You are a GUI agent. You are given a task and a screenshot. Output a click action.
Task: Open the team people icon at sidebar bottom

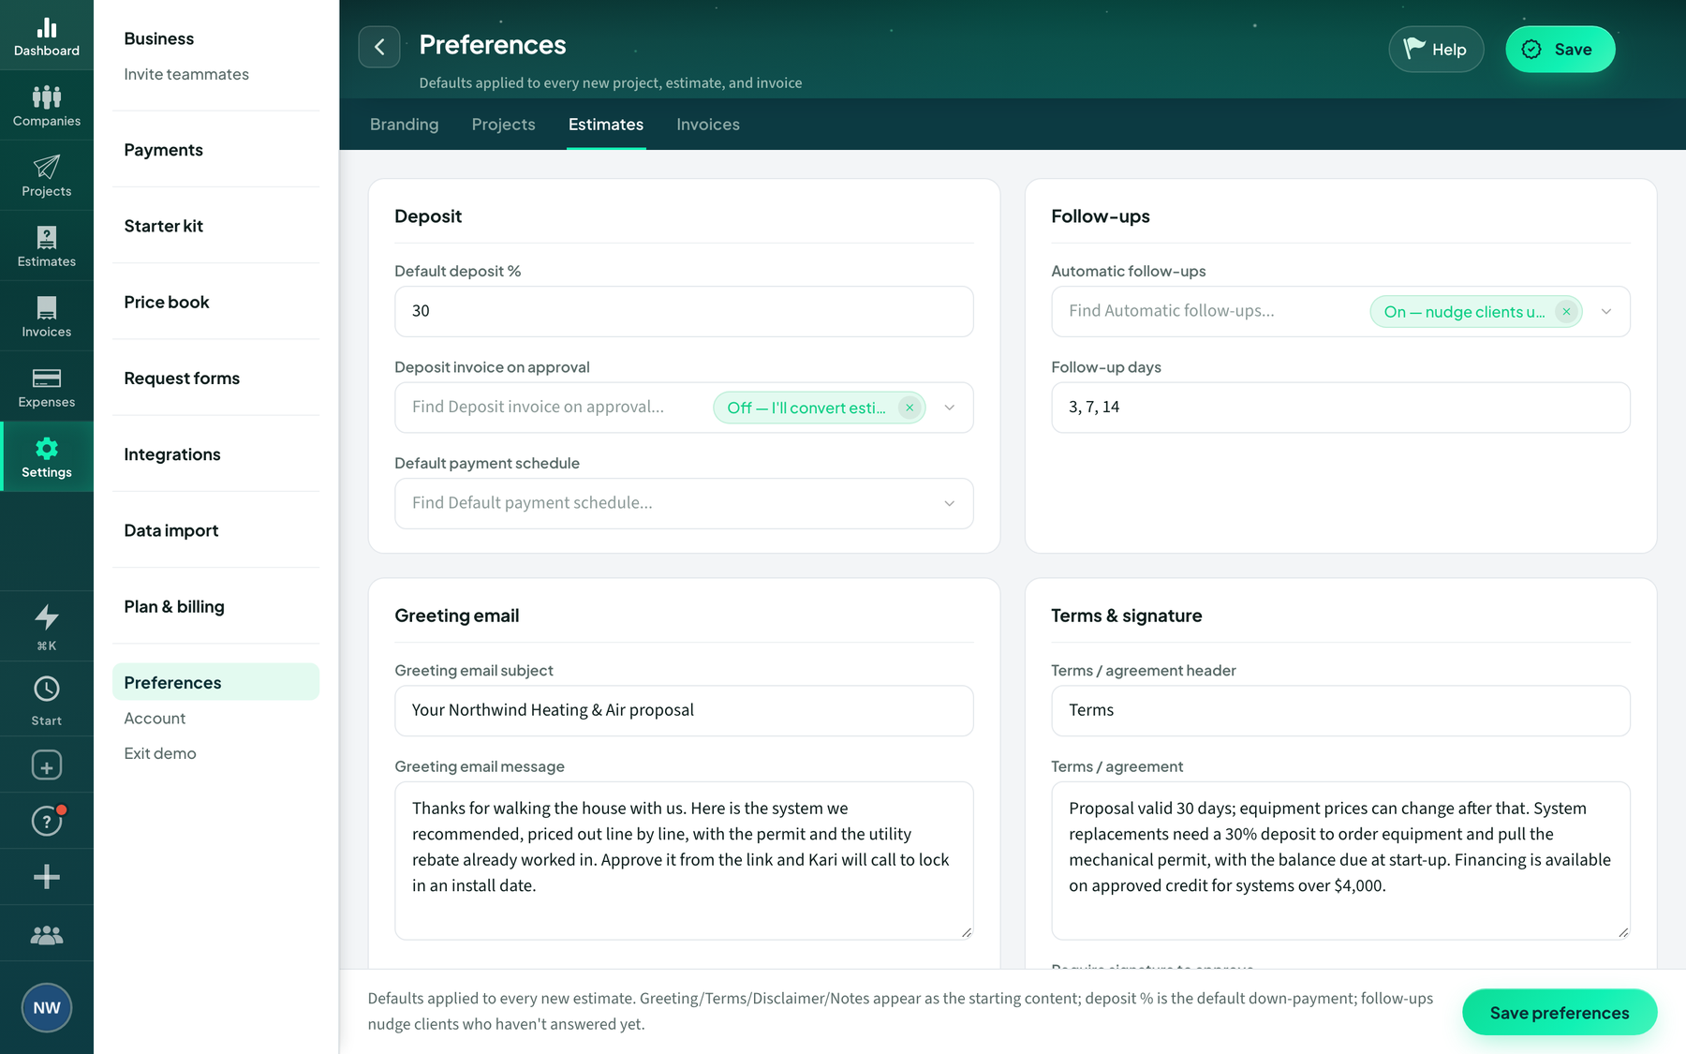[47, 934]
